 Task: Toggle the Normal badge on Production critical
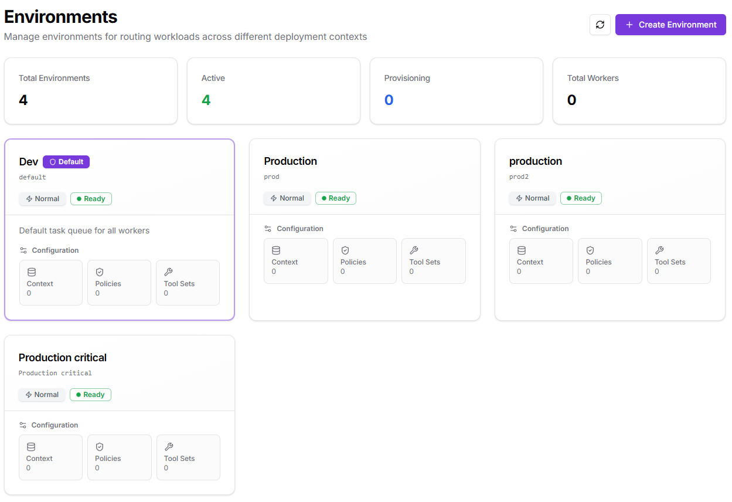(42, 395)
